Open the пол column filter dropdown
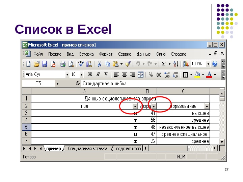The height and width of the screenshot is (182, 243). tap(135, 106)
